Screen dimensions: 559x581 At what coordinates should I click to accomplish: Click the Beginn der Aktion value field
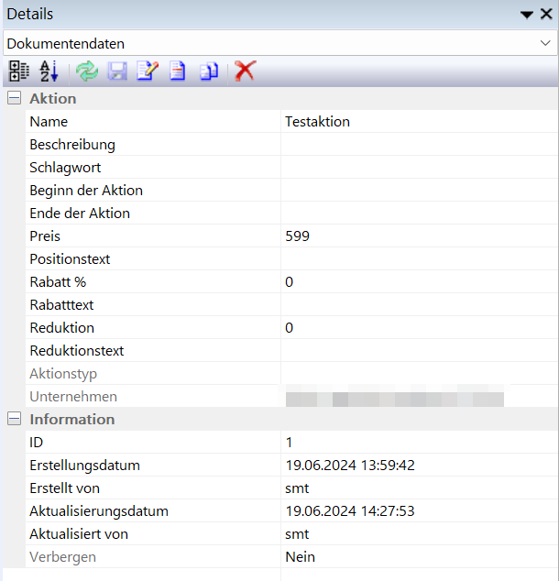pyautogui.click(x=419, y=190)
